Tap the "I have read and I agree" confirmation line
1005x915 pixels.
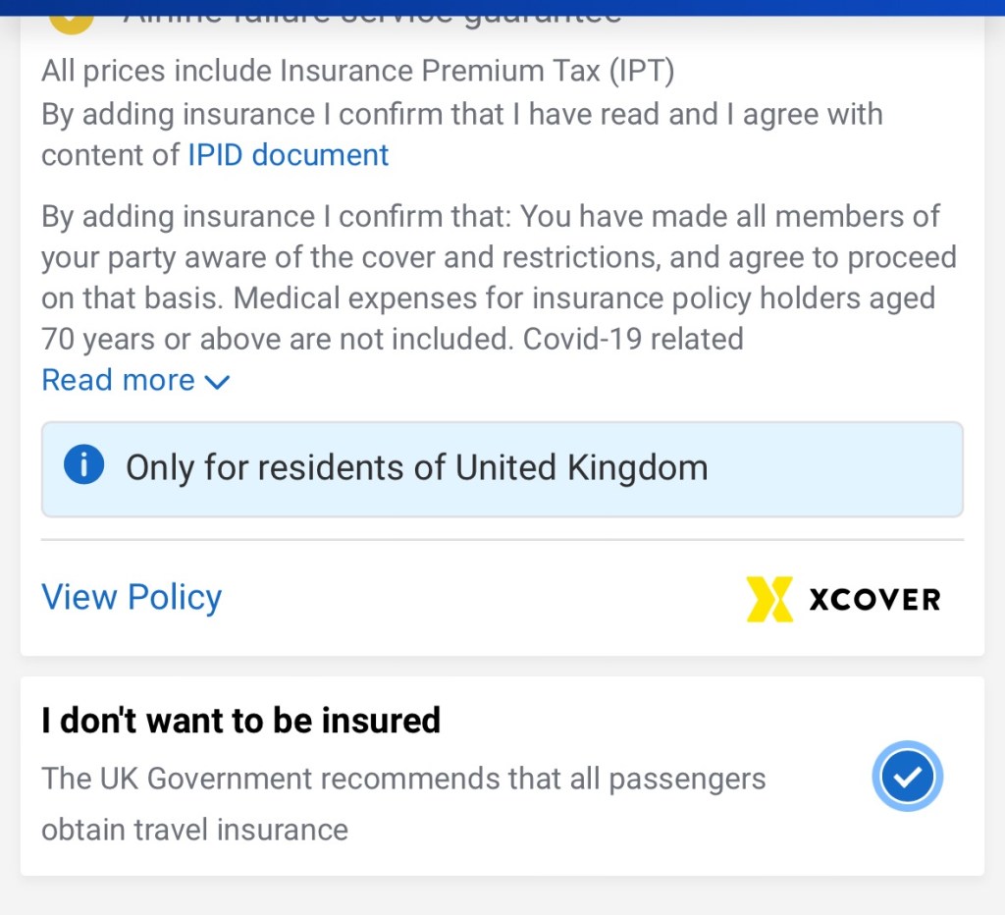461,114
